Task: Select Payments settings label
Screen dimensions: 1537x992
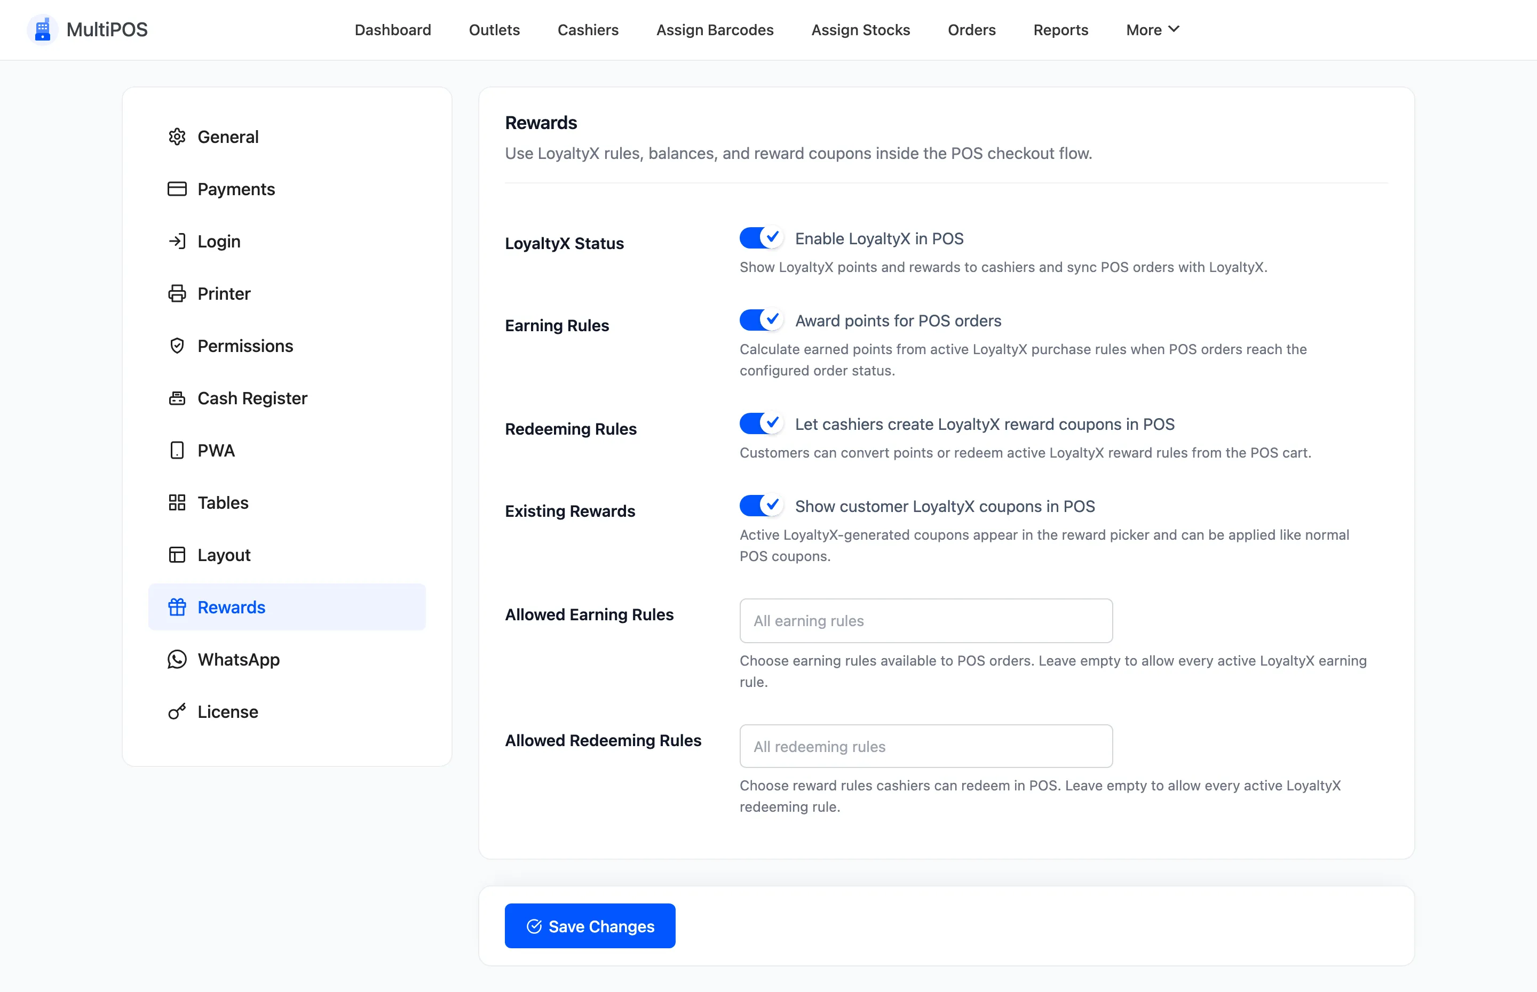Action: (236, 189)
